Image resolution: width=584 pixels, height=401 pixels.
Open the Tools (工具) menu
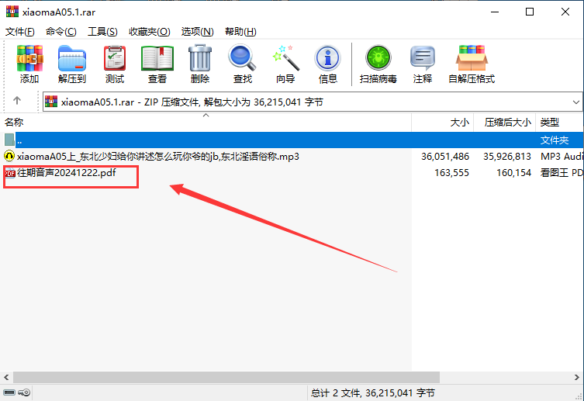(102, 32)
